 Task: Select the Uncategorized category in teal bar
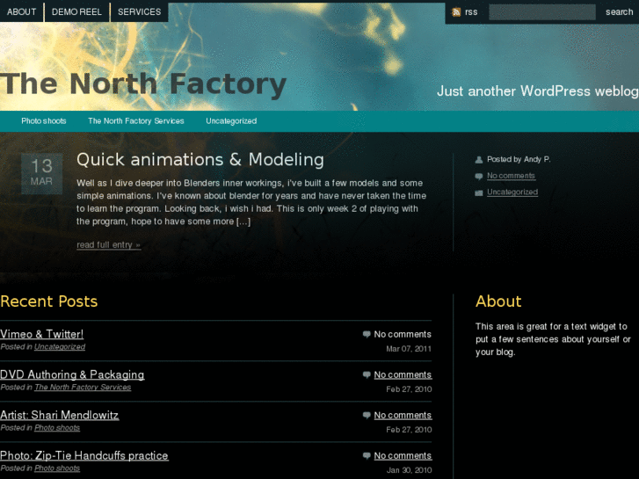click(231, 121)
